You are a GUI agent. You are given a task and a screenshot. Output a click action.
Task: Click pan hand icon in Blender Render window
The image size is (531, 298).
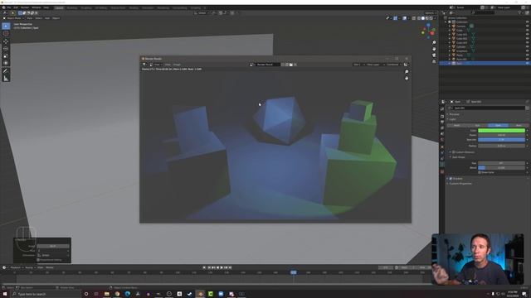click(407, 78)
